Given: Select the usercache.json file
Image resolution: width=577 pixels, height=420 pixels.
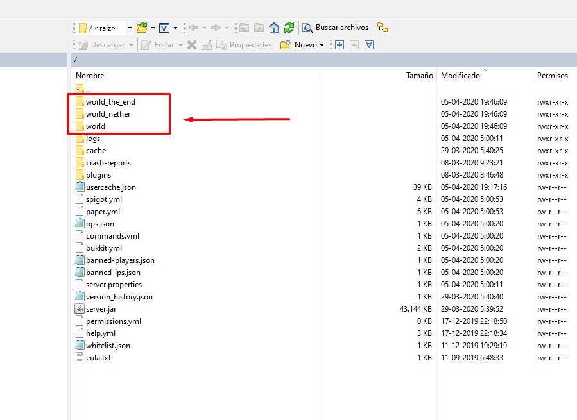Looking at the screenshot, I should [106, 187].
